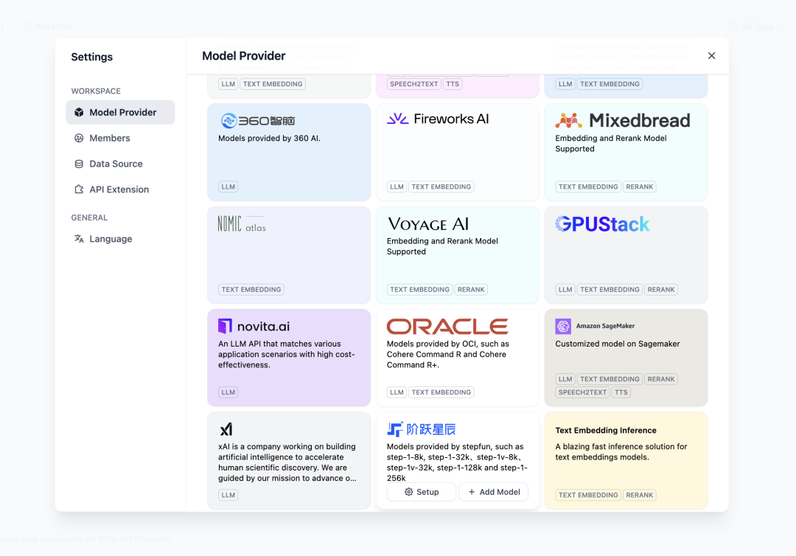The width and height of the screenshot is (796, 556).
Task: Click the 'Text Embedding Inference' title
Action: click(606, 430)
